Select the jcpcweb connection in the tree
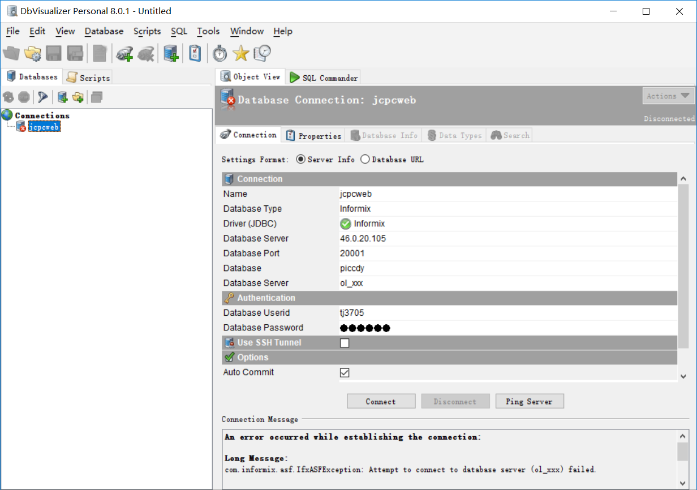This screenshot has width=697, height=490. pyautogui.click(x=44, y=127)
